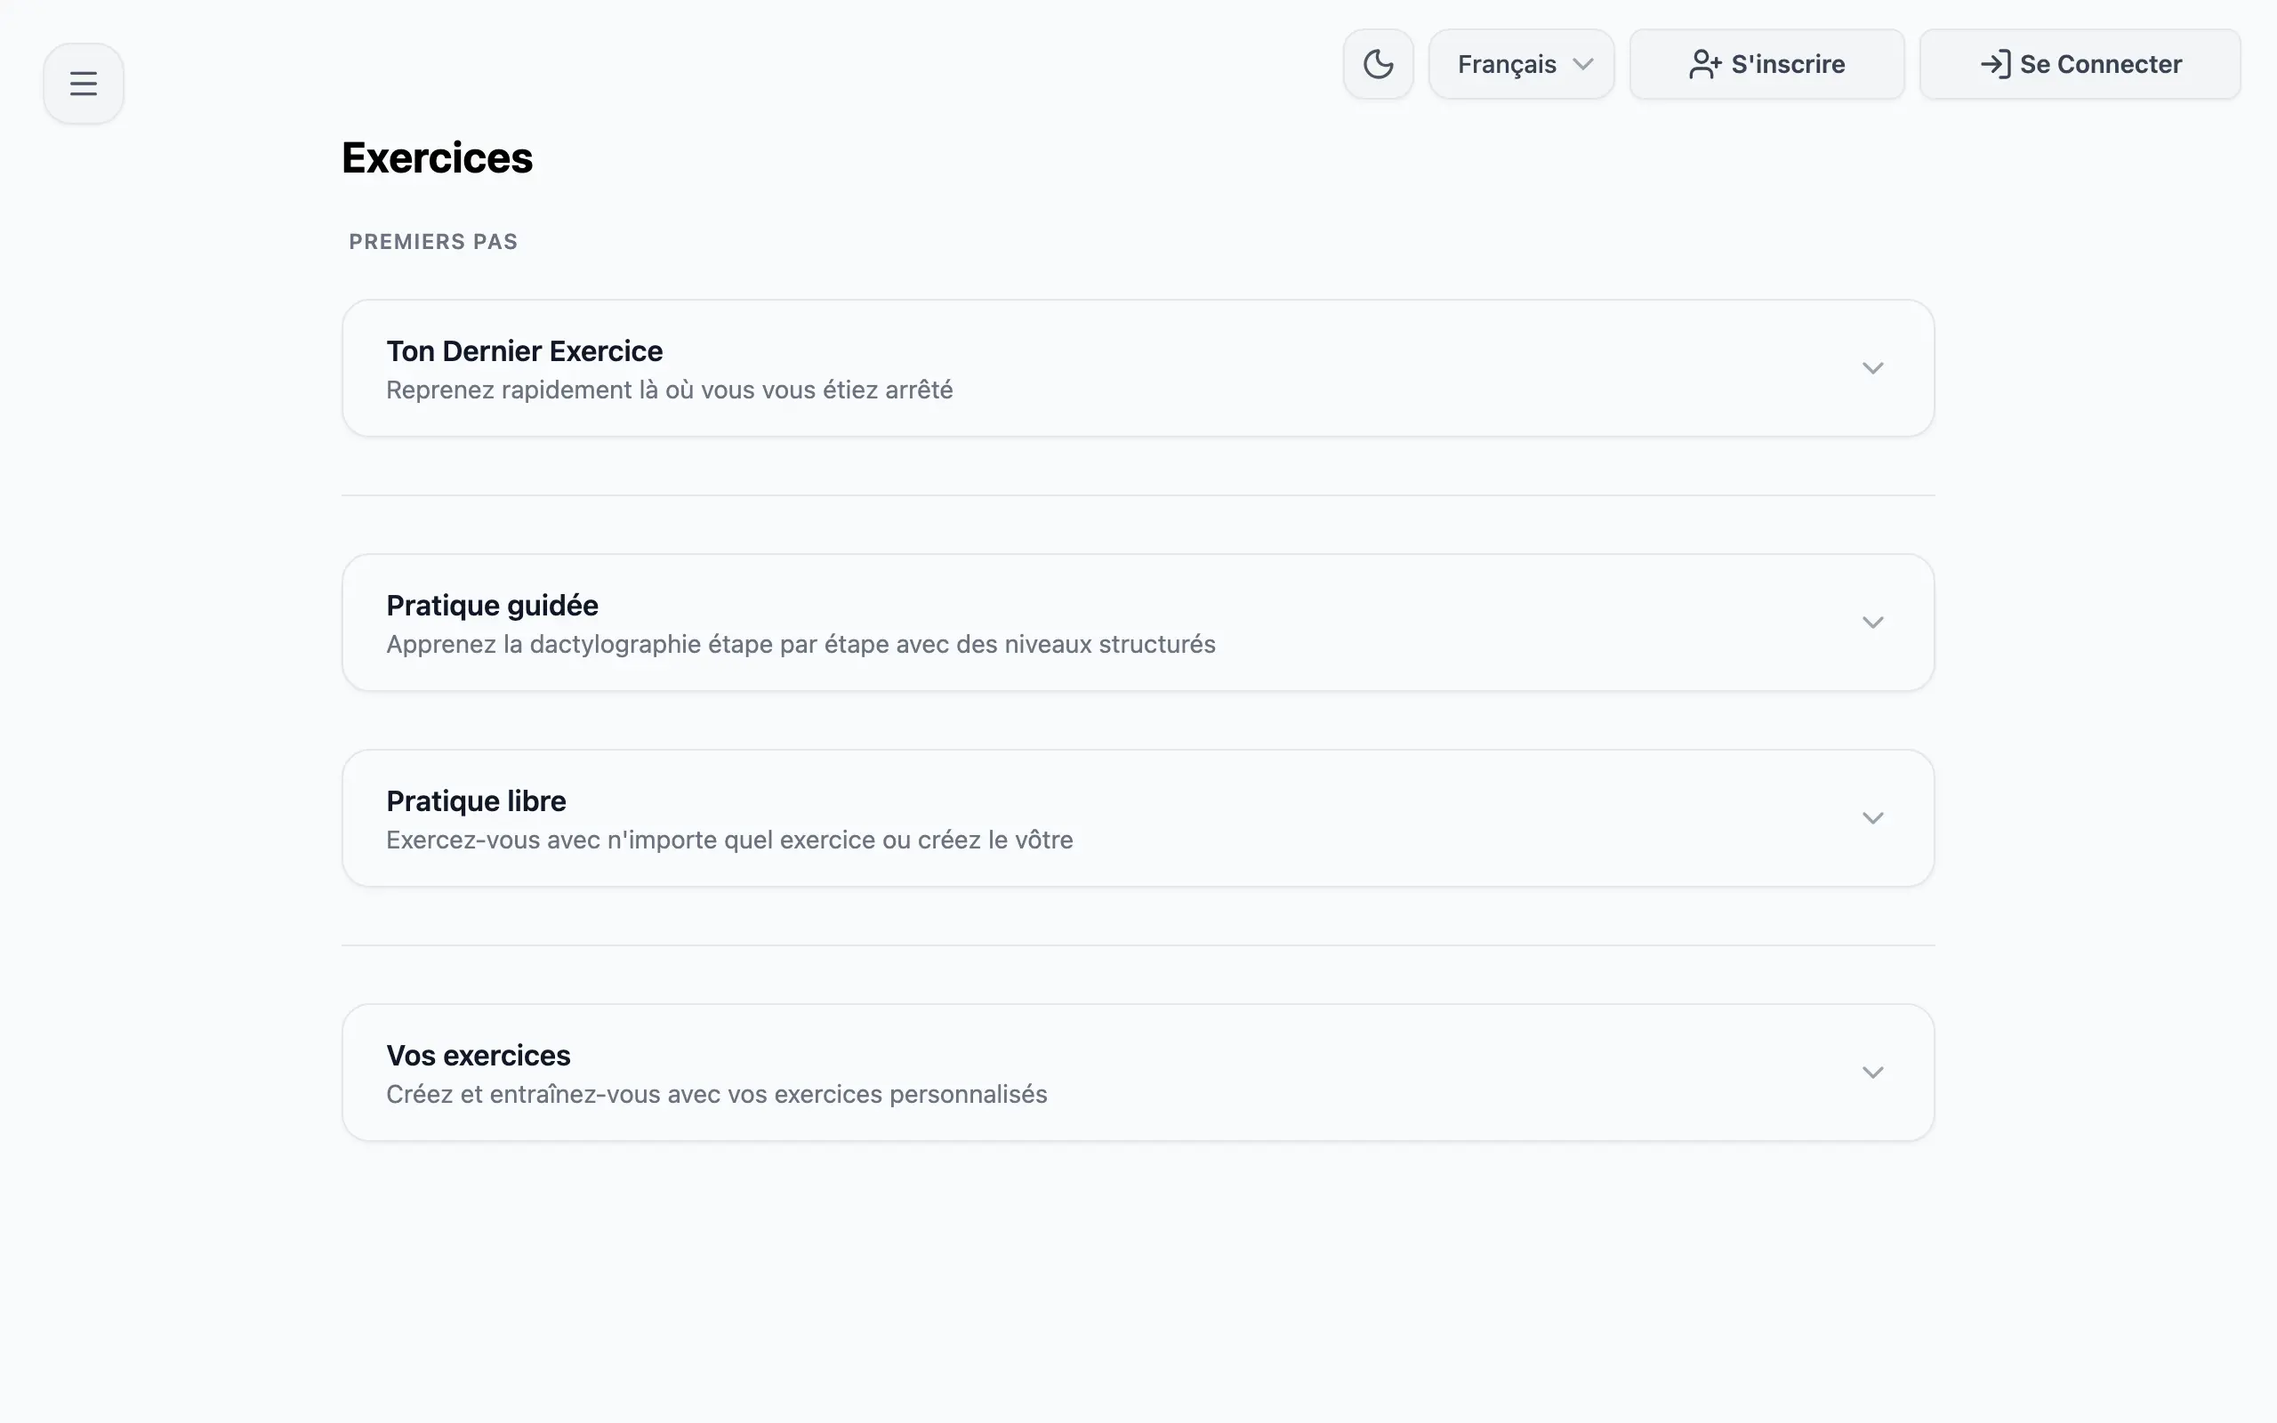
Task: Click the S'inscrire button
Action: click(x=1766, y=64)
